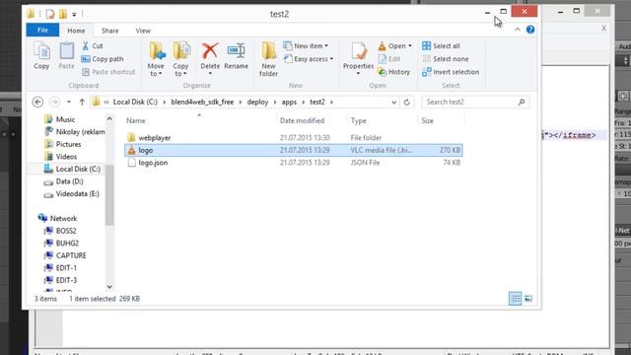Open the recent locations dropdown arrow
The width and height of the screenshot is (631, 355).
tap(69, 102)
